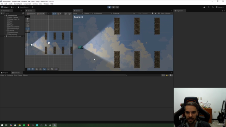Open the account dropdown beside Unity 6
The image size is (226, 127).
[13, 7]
